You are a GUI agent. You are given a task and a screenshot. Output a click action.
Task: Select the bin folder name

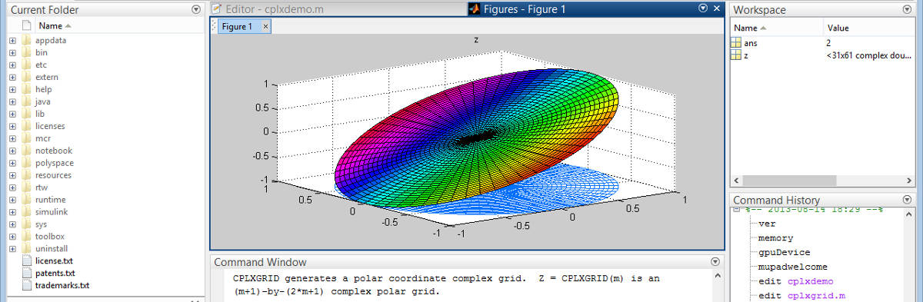point(42,52)
